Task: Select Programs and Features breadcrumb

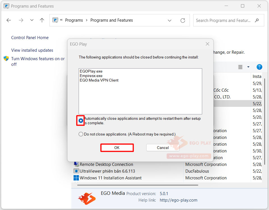Action: [x=111, y=20]
